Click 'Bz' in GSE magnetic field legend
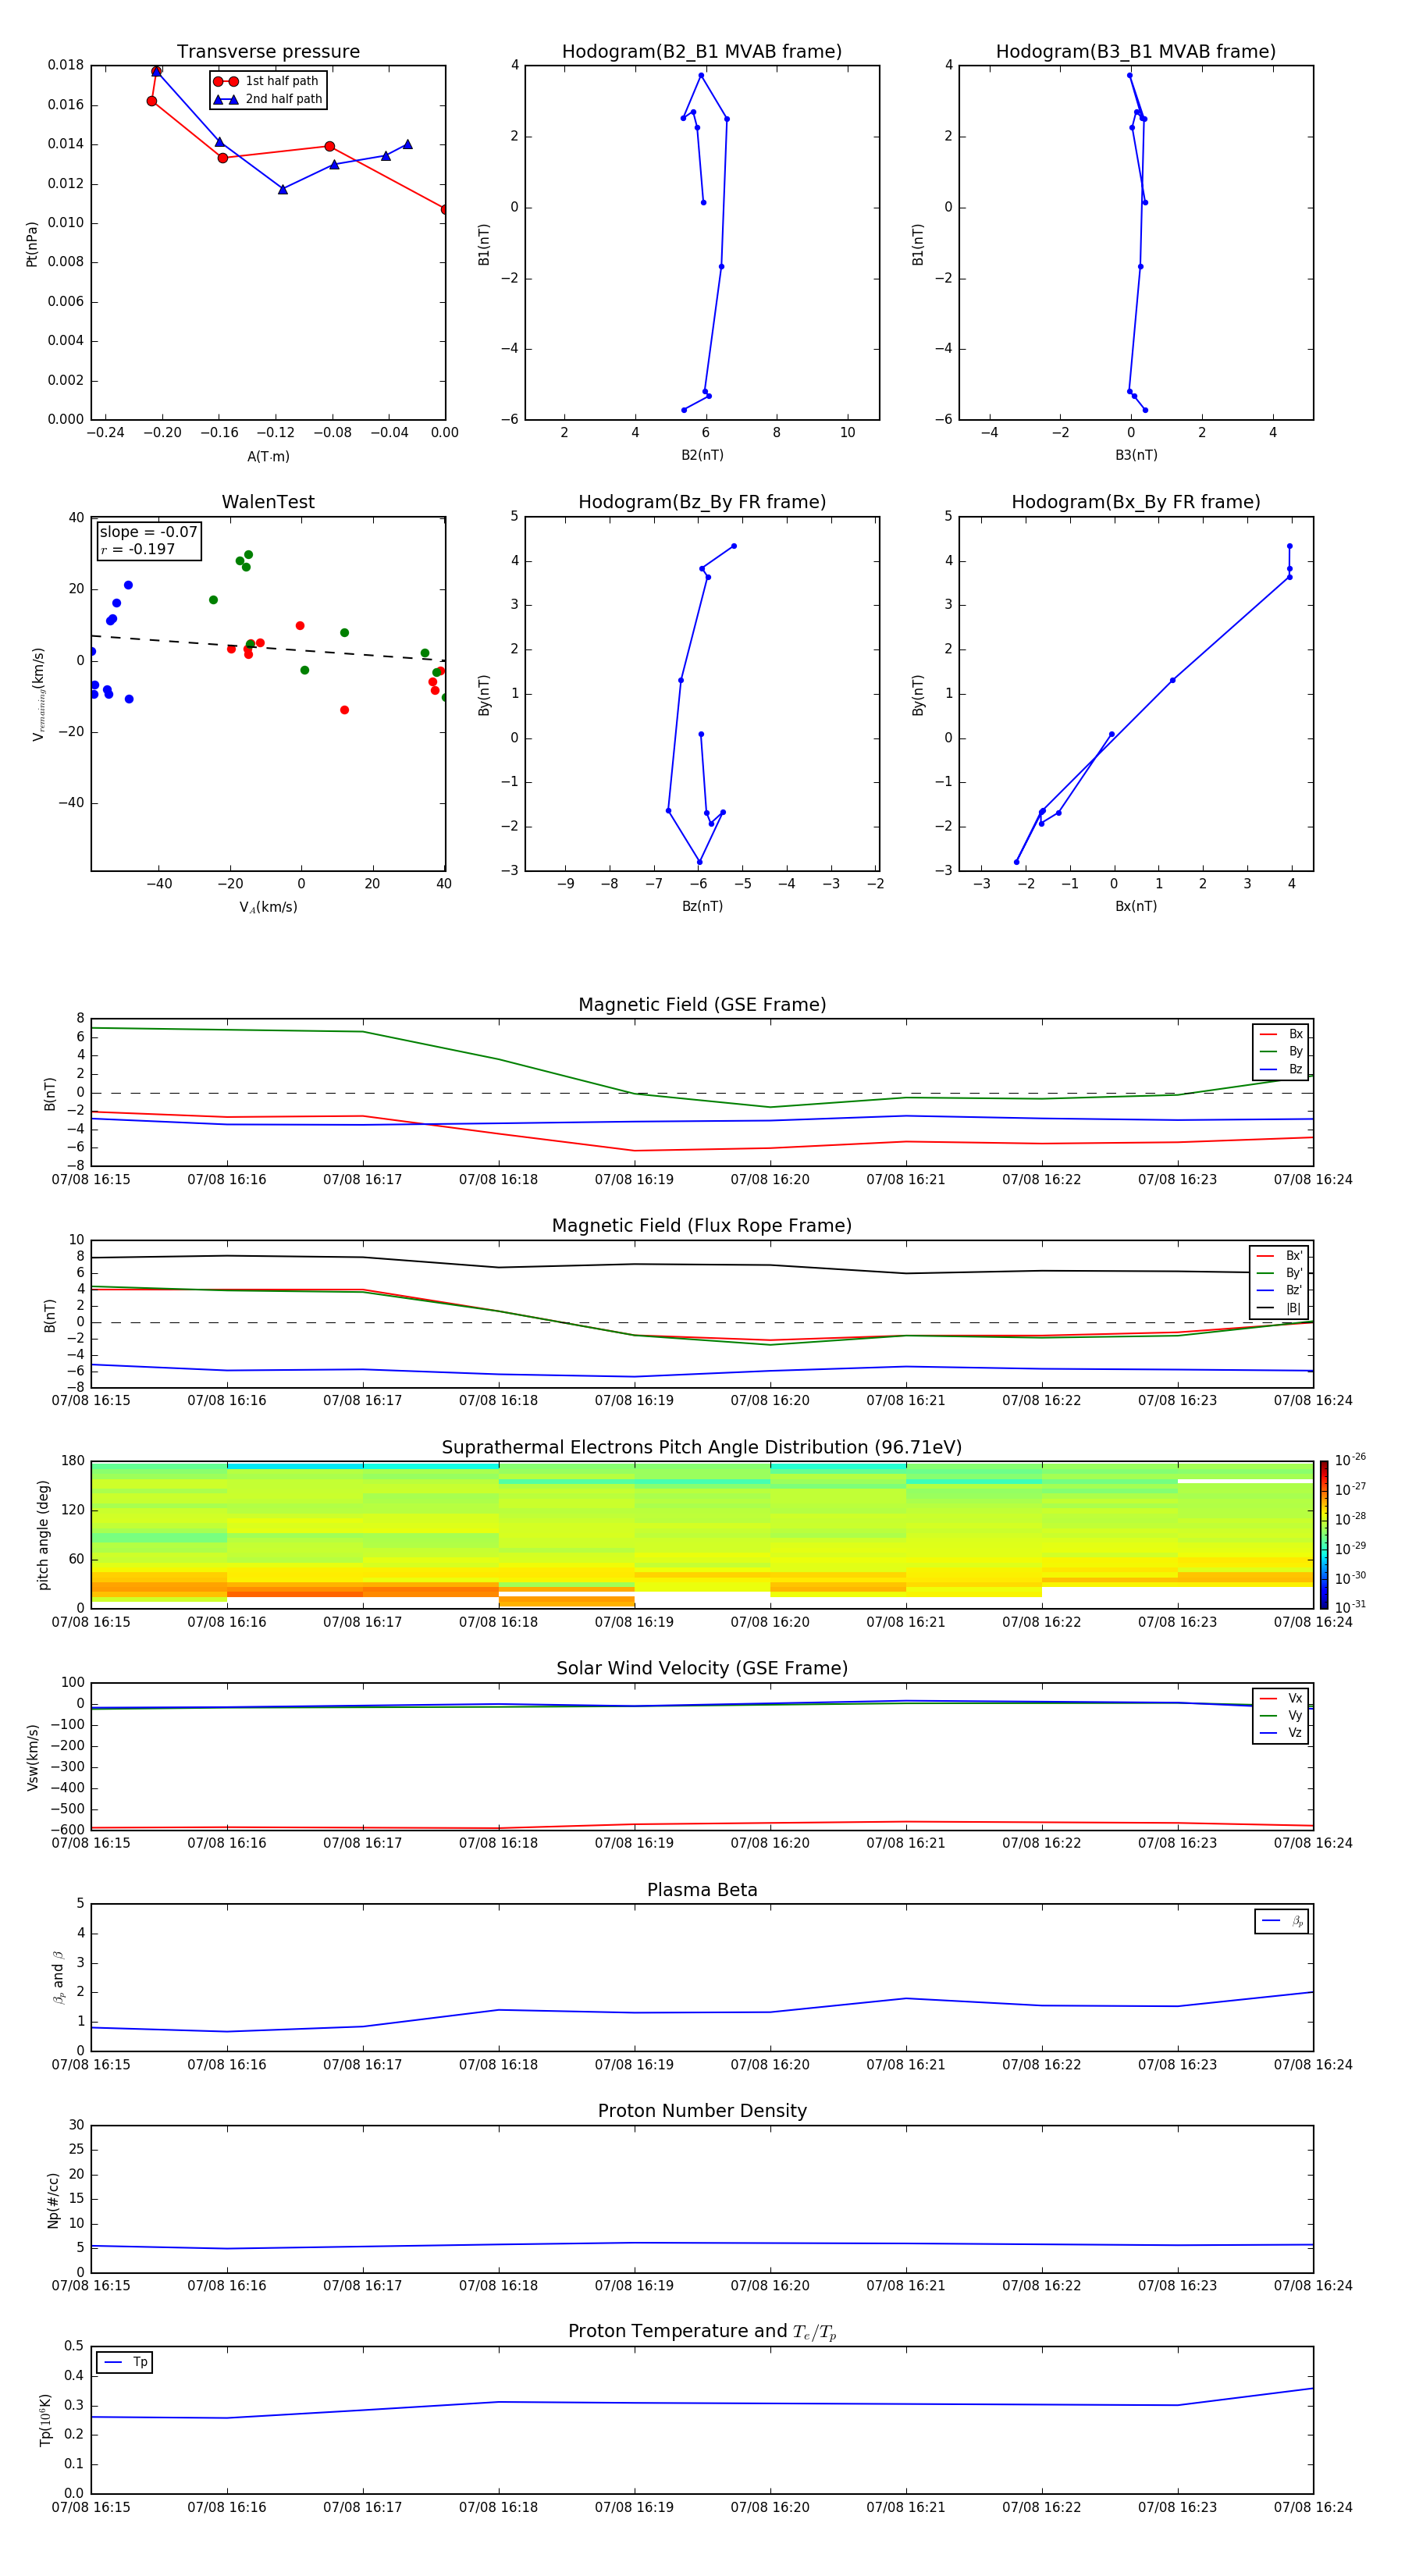 pyautogui.click(x=1295, y=1069)
